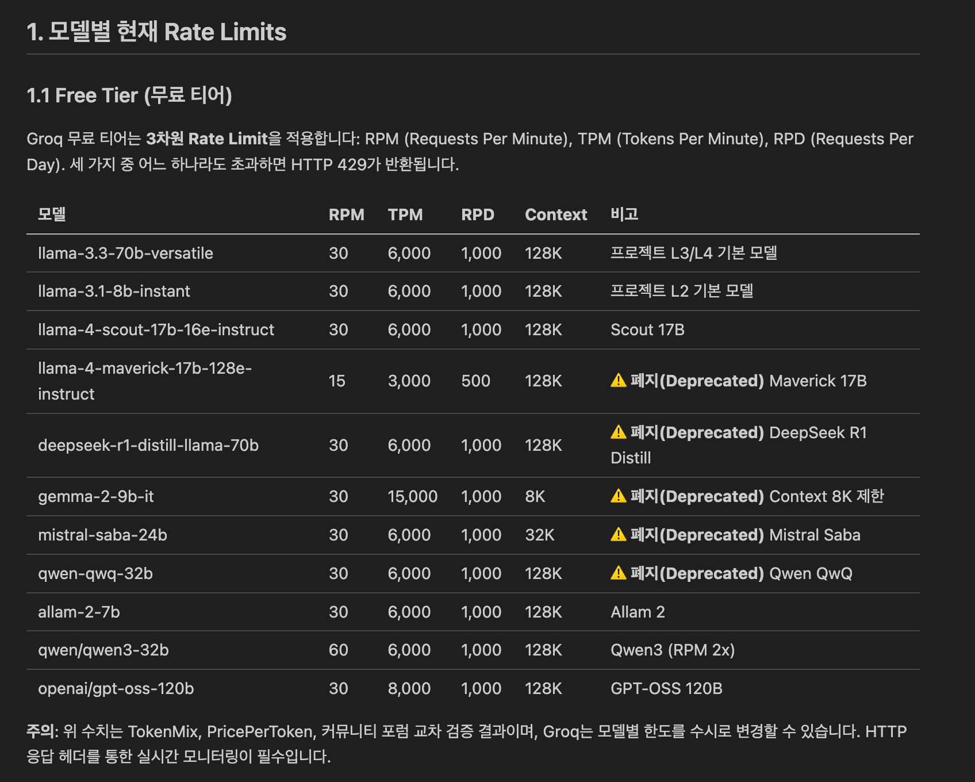Select 'TokenMix, PricePerToken' in the caution note

(x=221, y=731)
